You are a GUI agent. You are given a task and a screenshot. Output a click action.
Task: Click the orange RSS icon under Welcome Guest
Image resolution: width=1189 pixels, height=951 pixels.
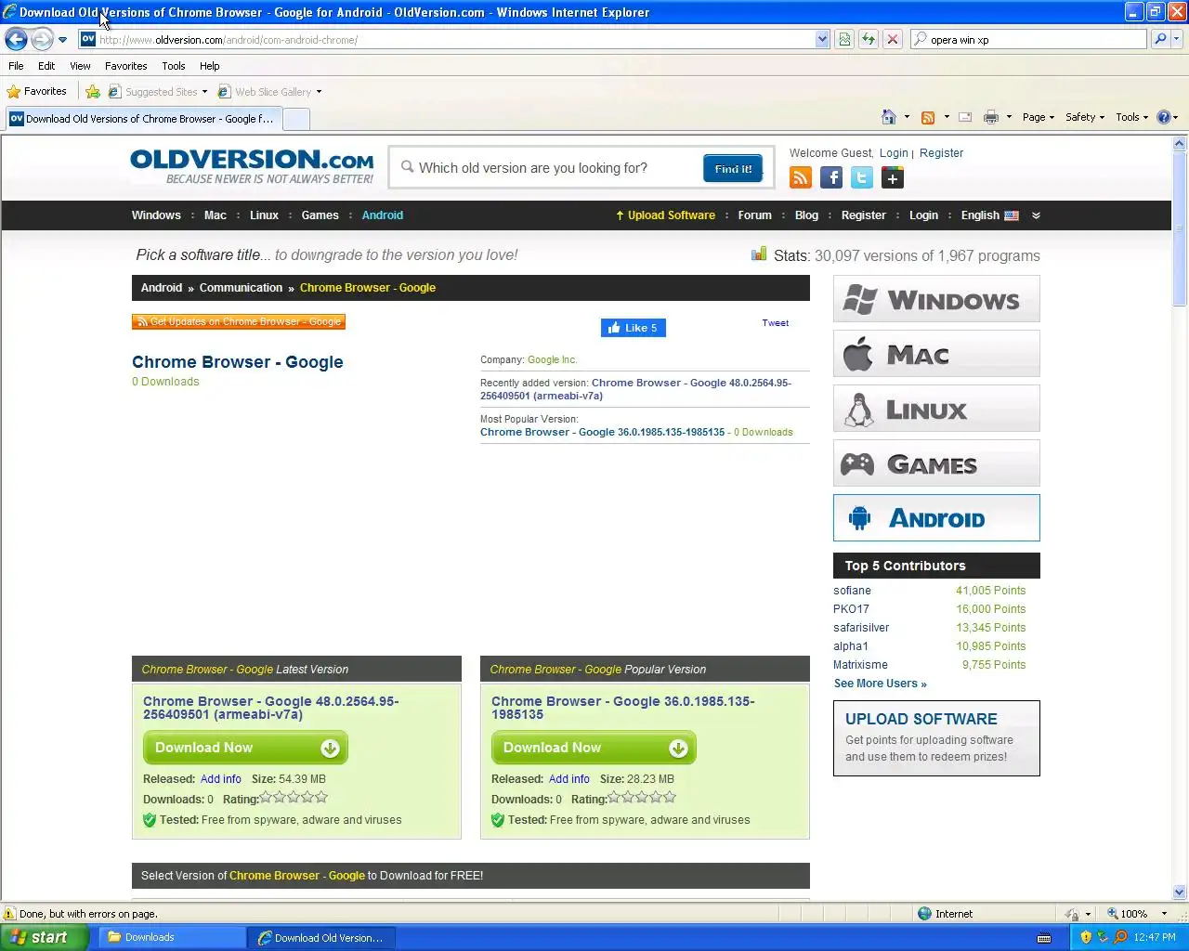coord(800,178)
